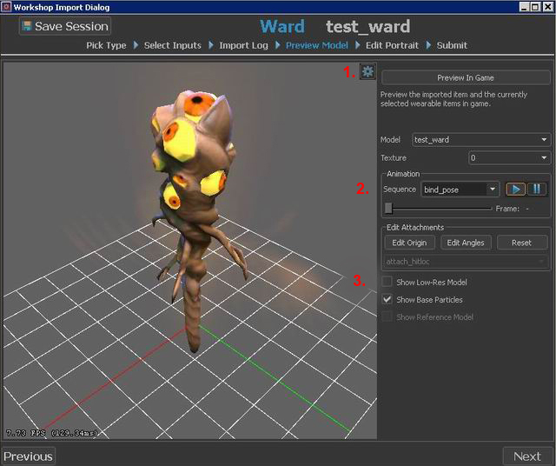This screenshot has width=556, height=466.
Task: Click the Next button
Action: tap(526, 456)
